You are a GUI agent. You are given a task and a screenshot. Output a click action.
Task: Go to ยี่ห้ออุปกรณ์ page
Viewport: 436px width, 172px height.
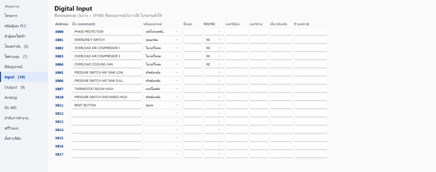[x=24, y=67]
